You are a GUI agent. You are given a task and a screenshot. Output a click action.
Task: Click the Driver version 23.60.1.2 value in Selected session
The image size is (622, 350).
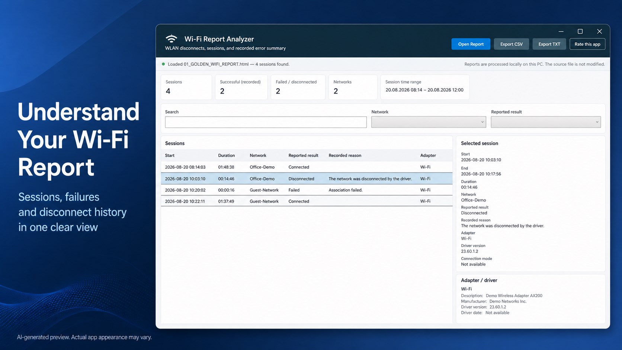point(469,251)
